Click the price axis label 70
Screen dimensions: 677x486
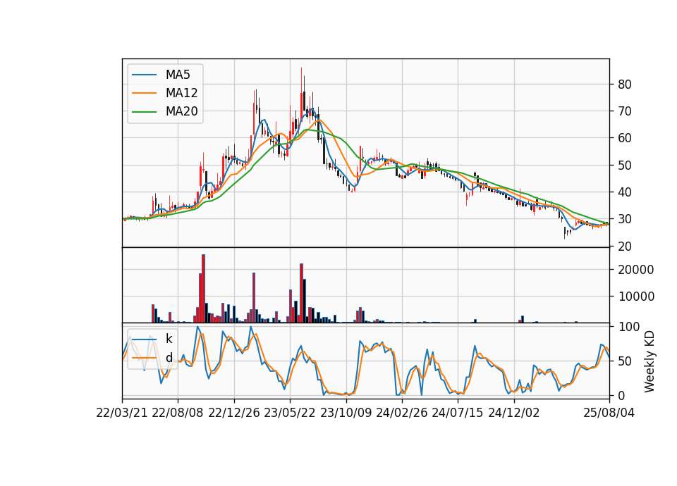tap(625, 111)
